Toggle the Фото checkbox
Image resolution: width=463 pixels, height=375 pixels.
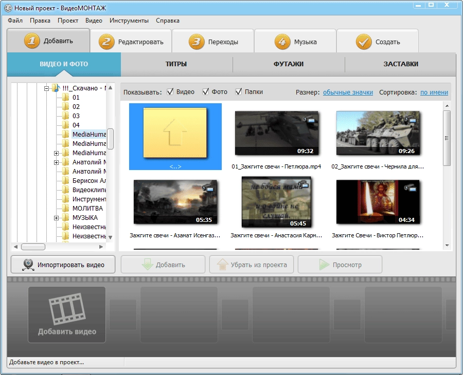click(205, 91)
